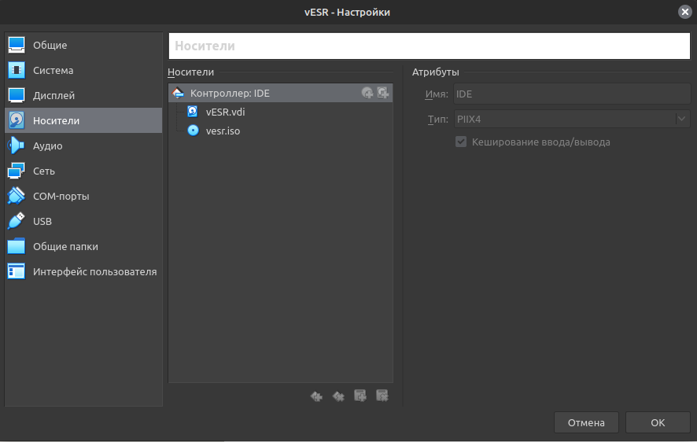Image resolution: width=697 pixels, height=442 pixels.
Task: Toggle Кеширование ввода/вывода checkbox
Action: pos(461,142)
